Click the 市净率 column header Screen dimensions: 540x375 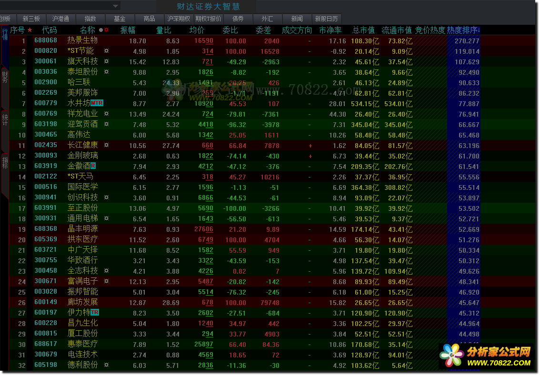330,30
